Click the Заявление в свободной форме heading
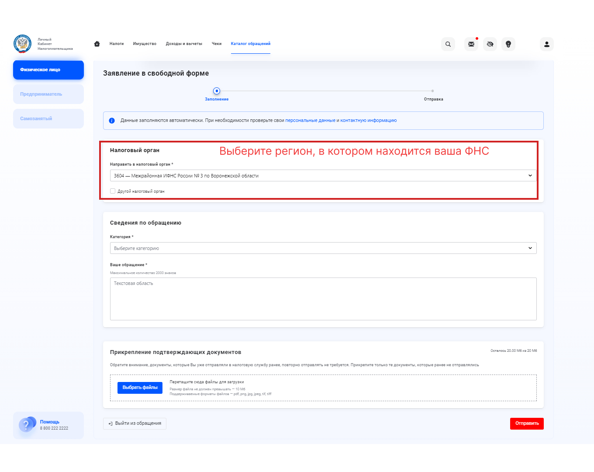 pyautogui.click(x=156, y=73)
